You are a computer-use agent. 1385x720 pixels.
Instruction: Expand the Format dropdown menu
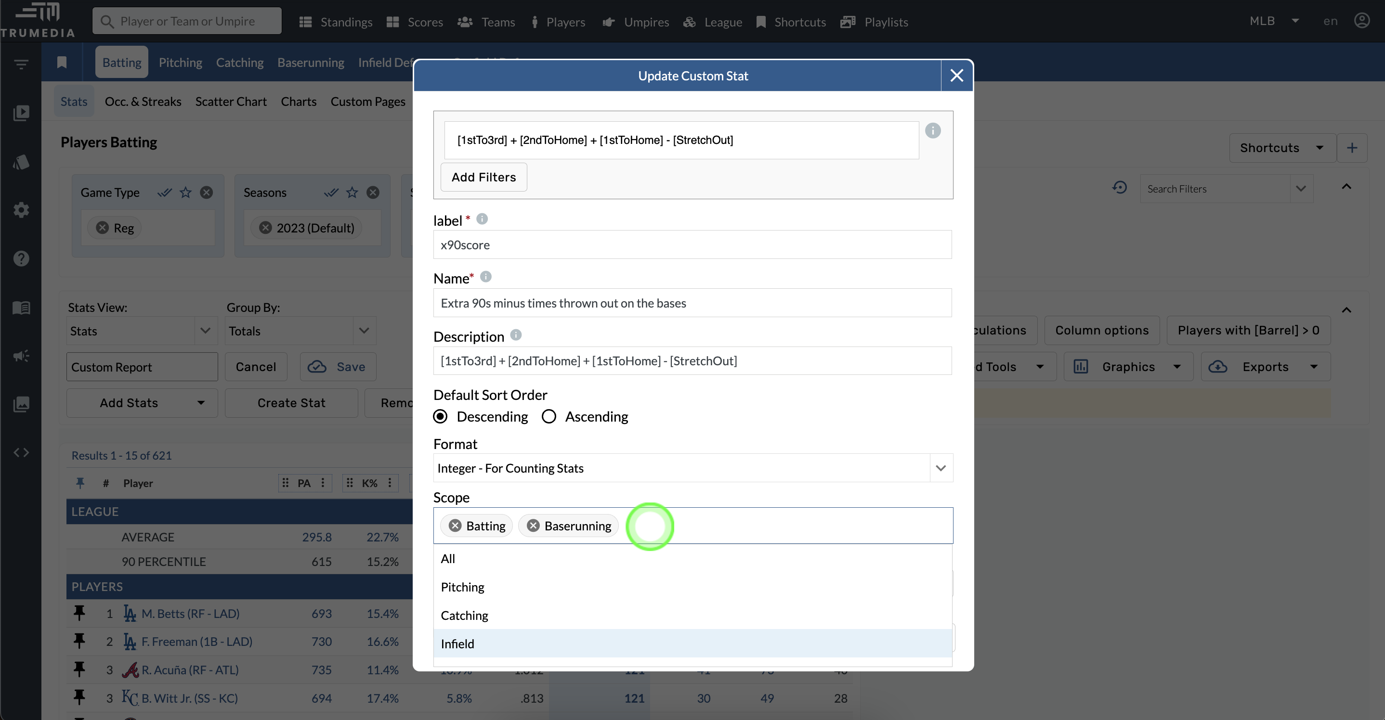coord(941,468)
